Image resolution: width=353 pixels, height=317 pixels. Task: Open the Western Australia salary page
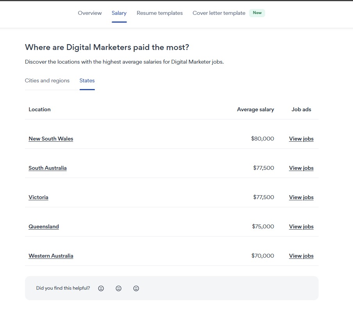pyautogui.click(x=51, y=256)
